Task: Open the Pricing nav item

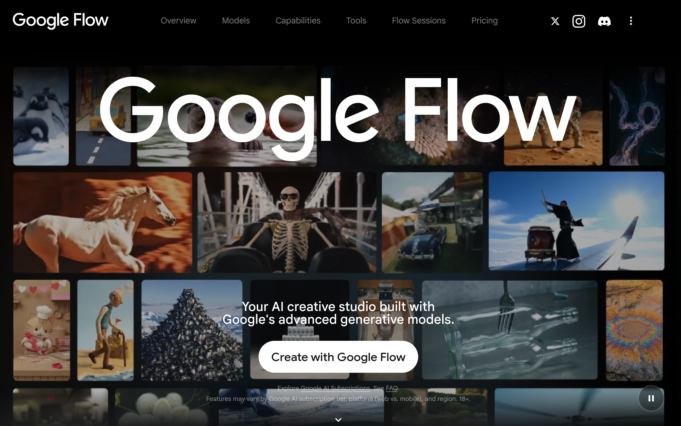Action: tap(484, 21)
